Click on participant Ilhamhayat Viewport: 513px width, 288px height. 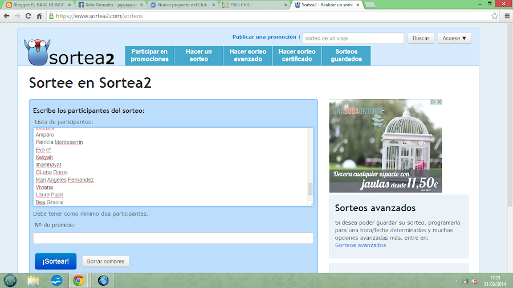[x=48, y=164]
